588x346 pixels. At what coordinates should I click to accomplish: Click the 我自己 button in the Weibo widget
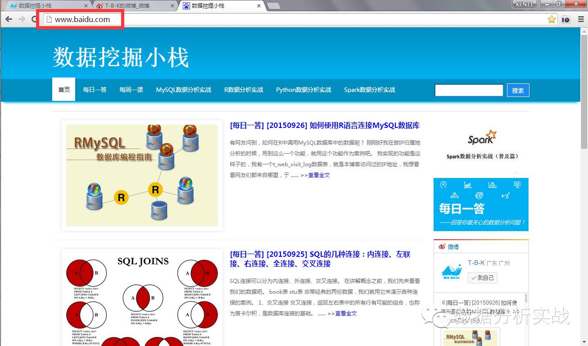click(482, 278)
